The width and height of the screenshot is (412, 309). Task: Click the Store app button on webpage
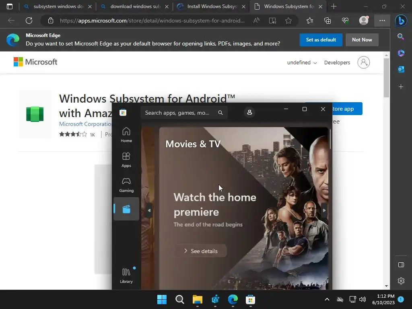point(347,109)
